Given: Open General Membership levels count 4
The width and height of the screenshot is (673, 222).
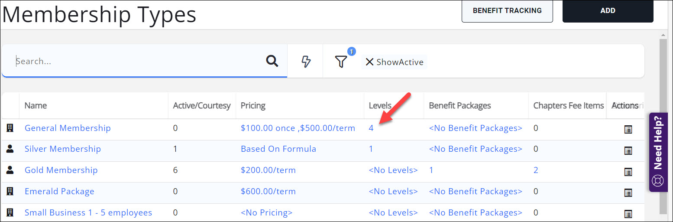Looking at the screenshot, I should click(371, 128).
